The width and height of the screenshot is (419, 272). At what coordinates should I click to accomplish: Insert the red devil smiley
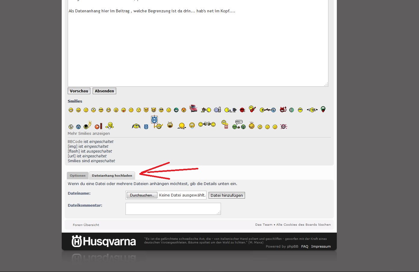click(283, 110)
